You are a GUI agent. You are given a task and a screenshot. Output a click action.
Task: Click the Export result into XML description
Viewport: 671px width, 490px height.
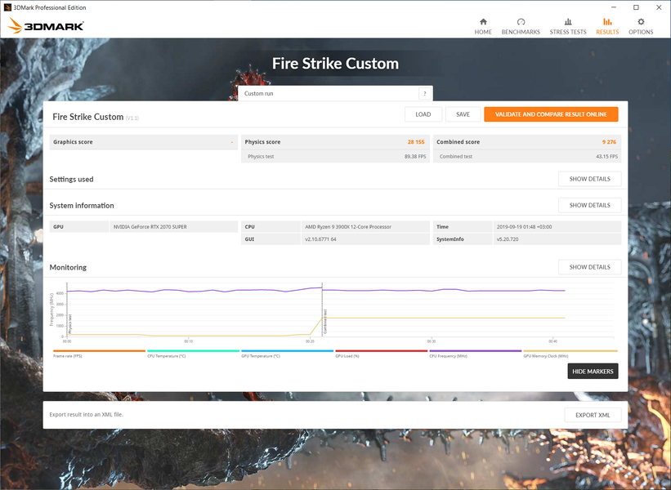coord(86,414)
